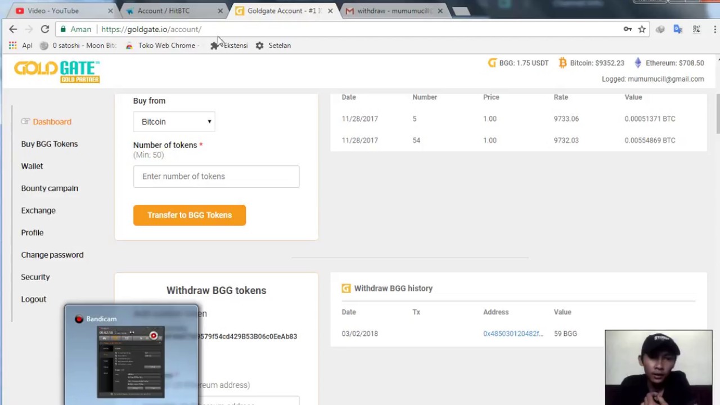Open 0 satoshi Moon Bitcoin bookmark
The height and width of the screenshot is (405, 720).
click(78, 46)
